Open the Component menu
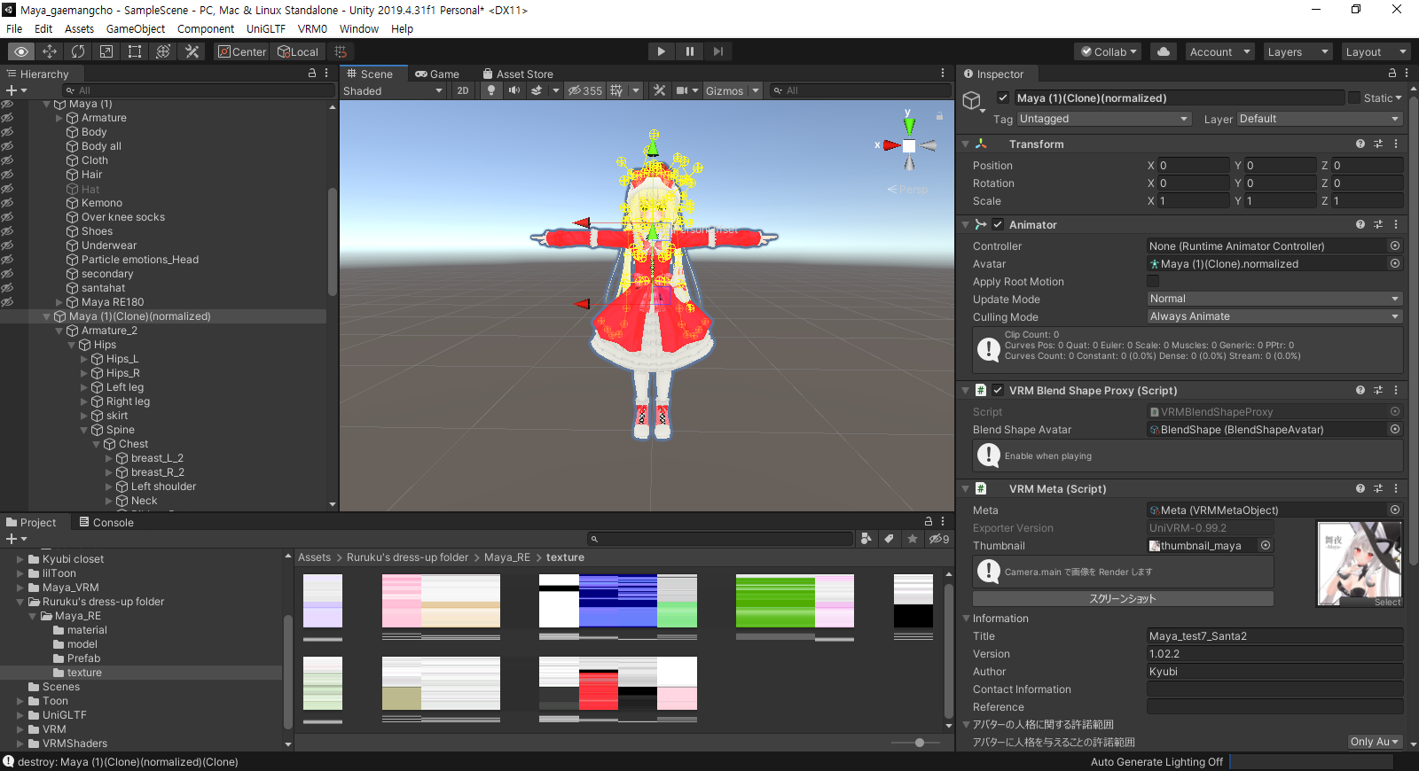 tap(206, 28)
